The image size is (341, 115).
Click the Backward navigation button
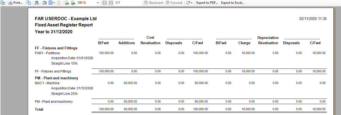tap(154, 3)
